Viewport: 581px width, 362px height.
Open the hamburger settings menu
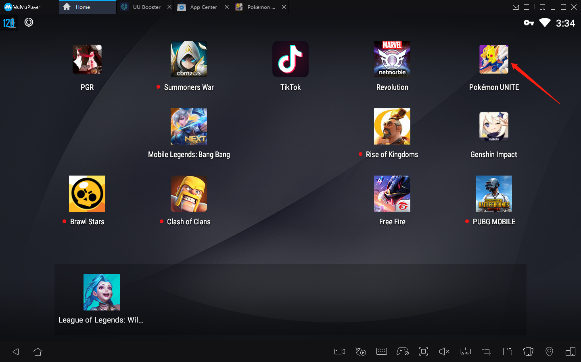coord(527,7)
